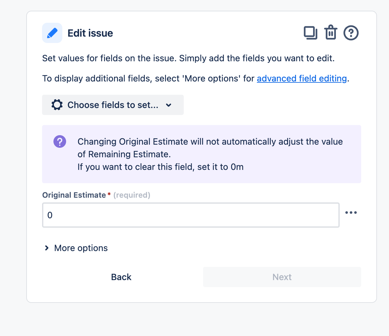Screen dimensions: 389x336
Task: Click the Back button
Action: point(121,277)
